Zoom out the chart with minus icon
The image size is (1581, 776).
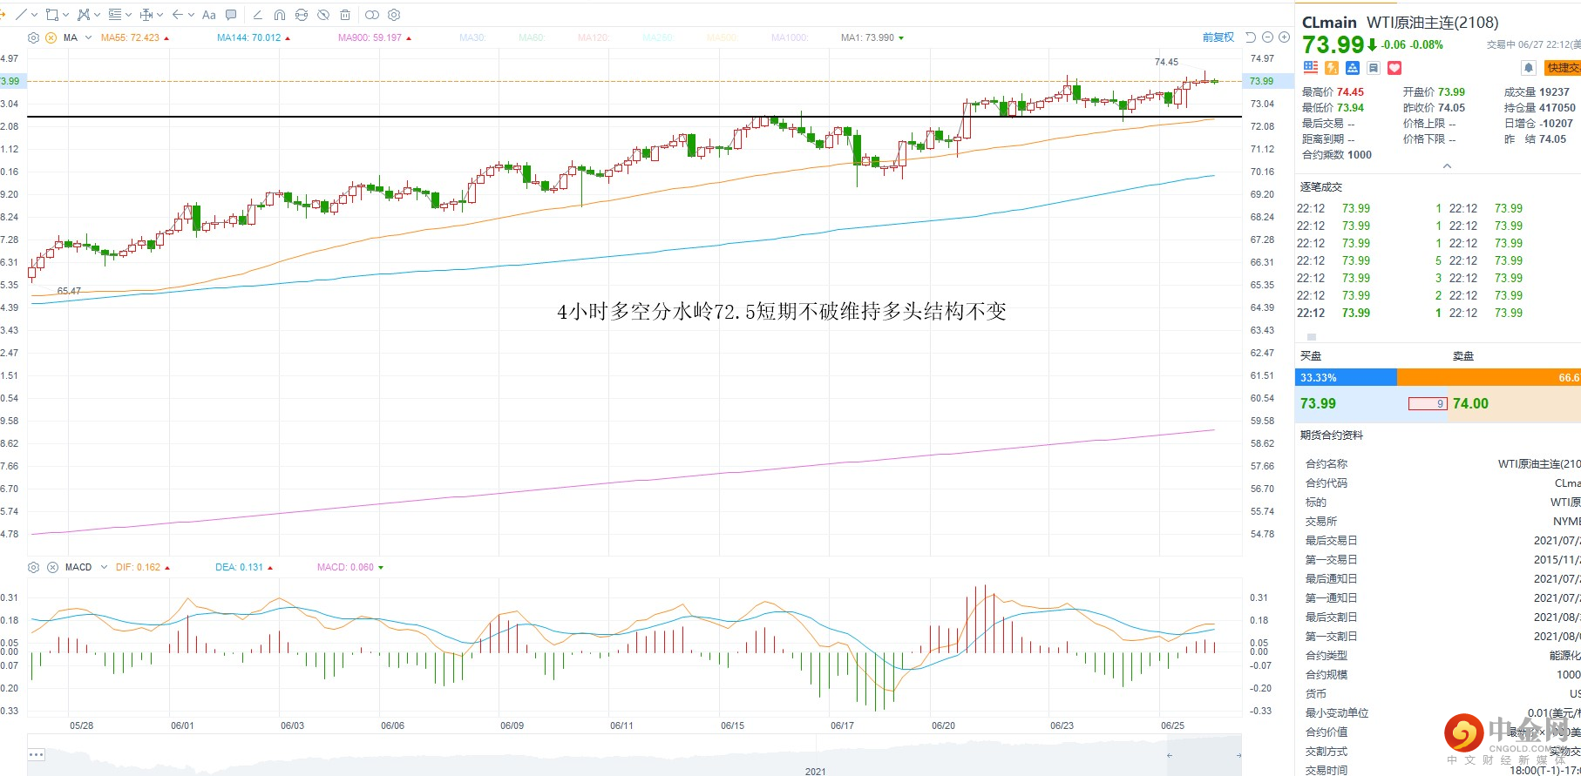coord(1268,37)
